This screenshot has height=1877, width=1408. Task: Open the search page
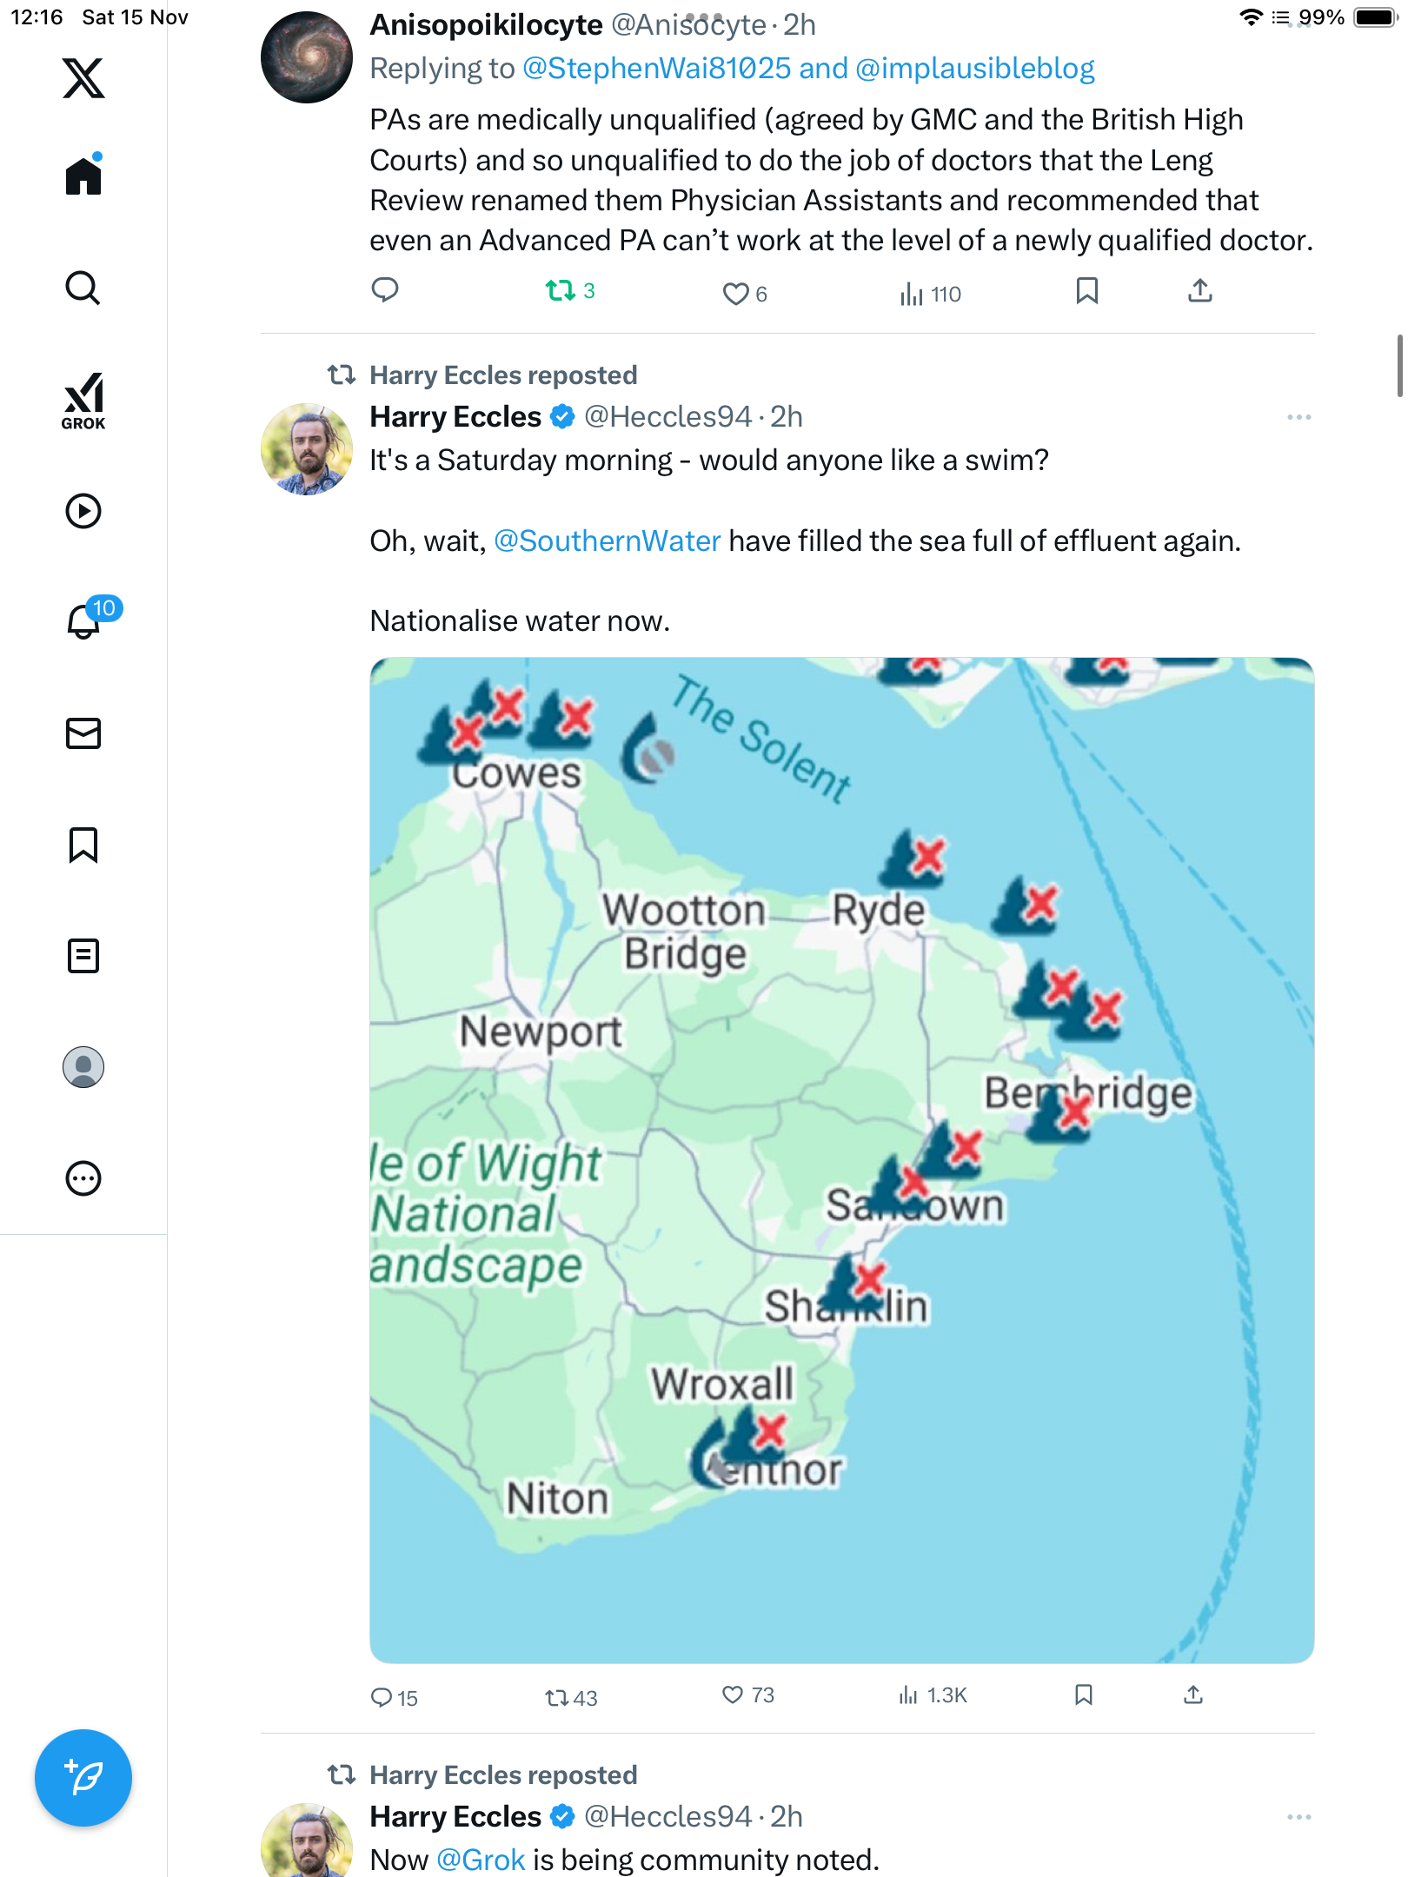[83, 288]
